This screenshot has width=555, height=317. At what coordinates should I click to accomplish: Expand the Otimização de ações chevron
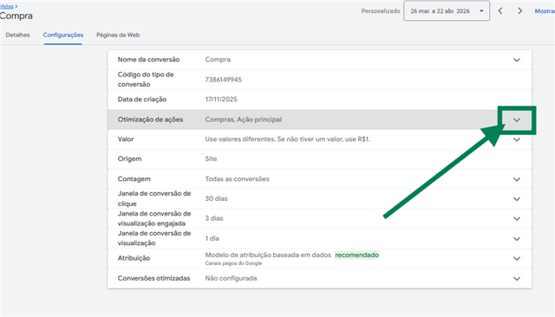click(x=517, y=120)
